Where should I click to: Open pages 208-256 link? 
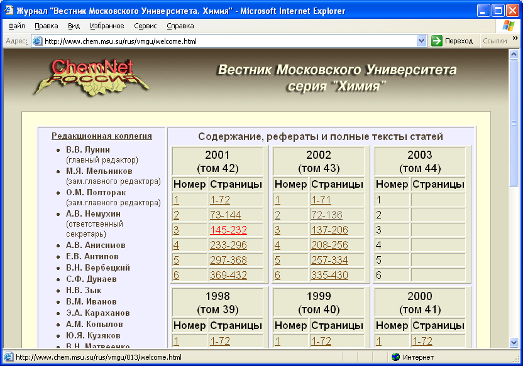329,245
